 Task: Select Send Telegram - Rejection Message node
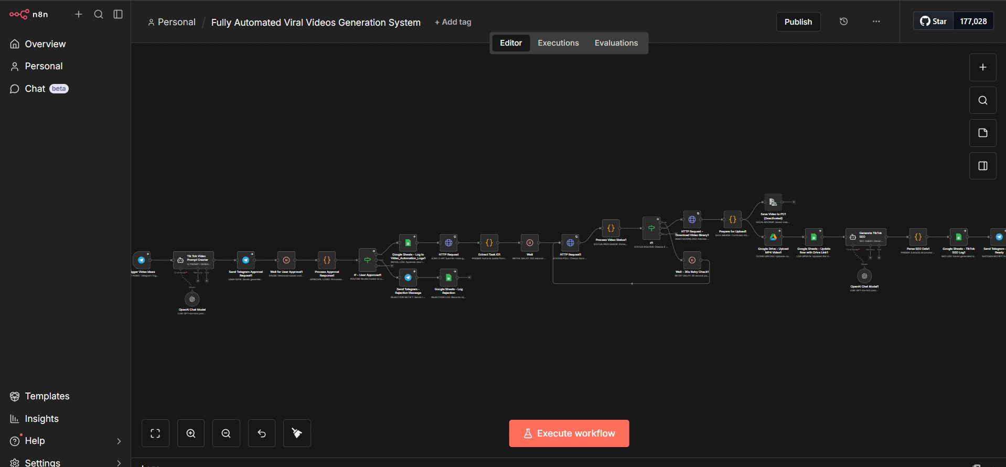click(408, 278)
